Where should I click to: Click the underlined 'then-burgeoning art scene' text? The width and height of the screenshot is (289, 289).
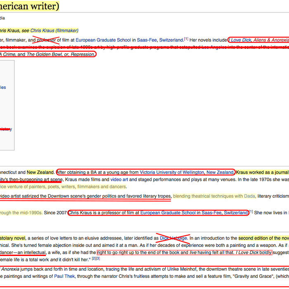(36, 180)
